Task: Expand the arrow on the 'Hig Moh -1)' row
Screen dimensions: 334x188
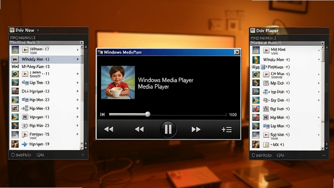Action: [319, 117]
